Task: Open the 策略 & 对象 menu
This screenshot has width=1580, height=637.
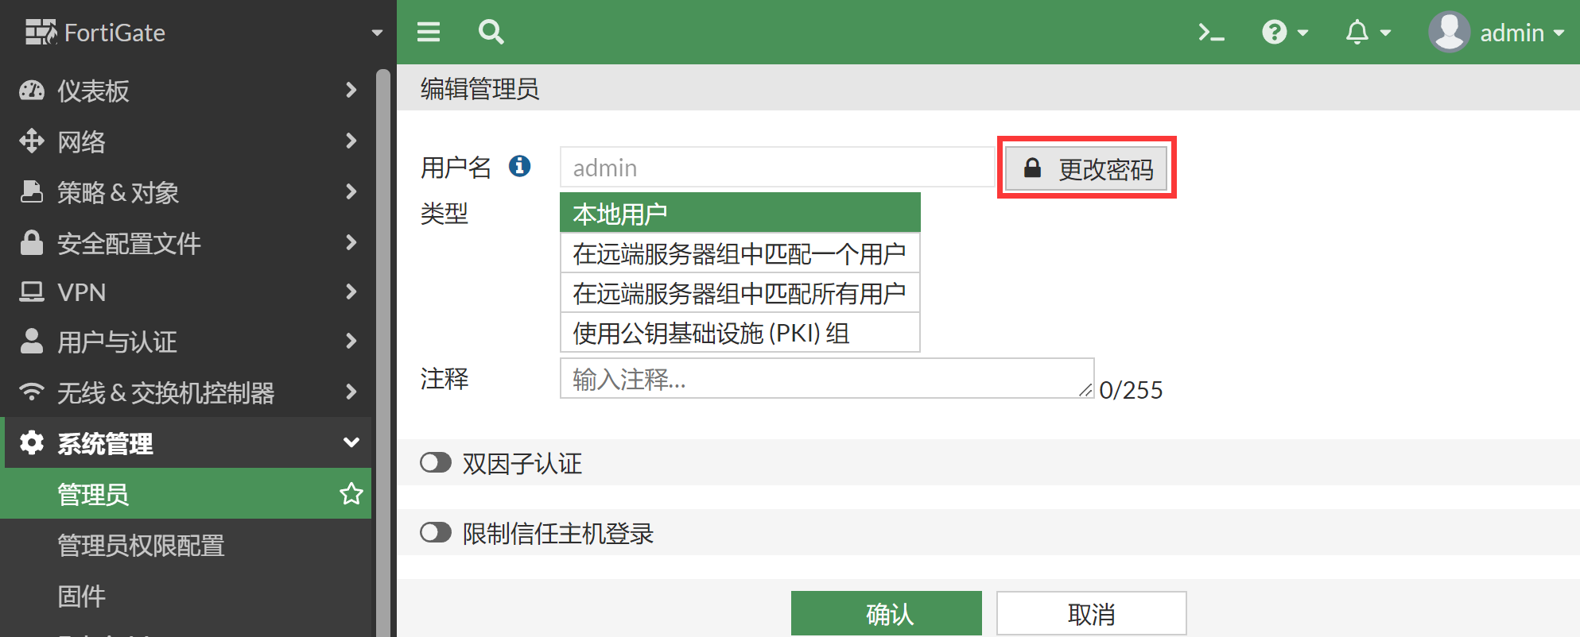Action: coord(118,192)
